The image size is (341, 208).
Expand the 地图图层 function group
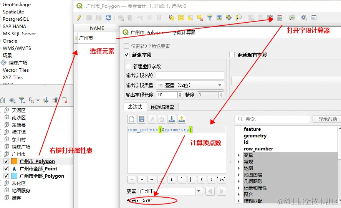(239, 175)
